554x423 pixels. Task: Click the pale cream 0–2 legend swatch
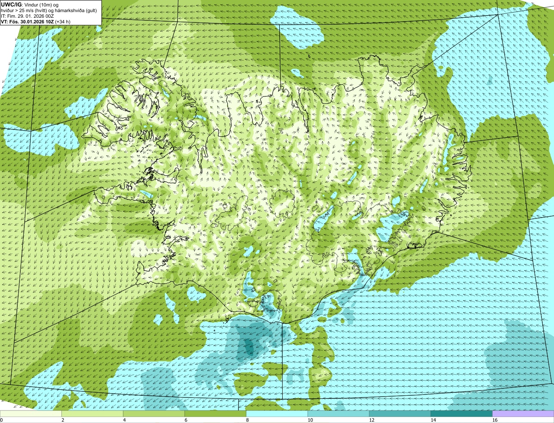(x=31, y=413)
